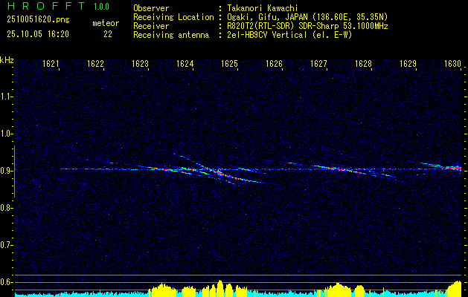This screenshot has height=297, width=468.
Task: Click time marker 1628
Action: coord(364,64)
